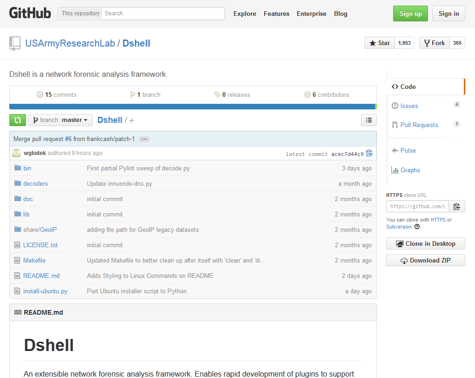Click the green Sign up button
Viewport: 475px width, 378px height.
(410, 13)
